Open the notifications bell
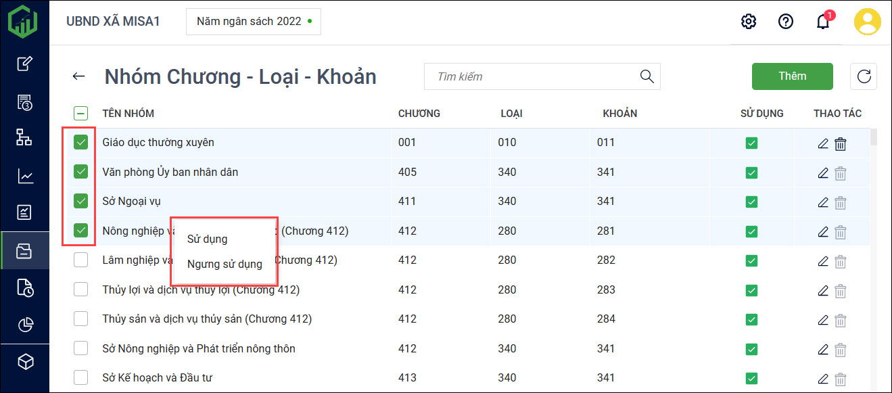 (x=822, y=22)
